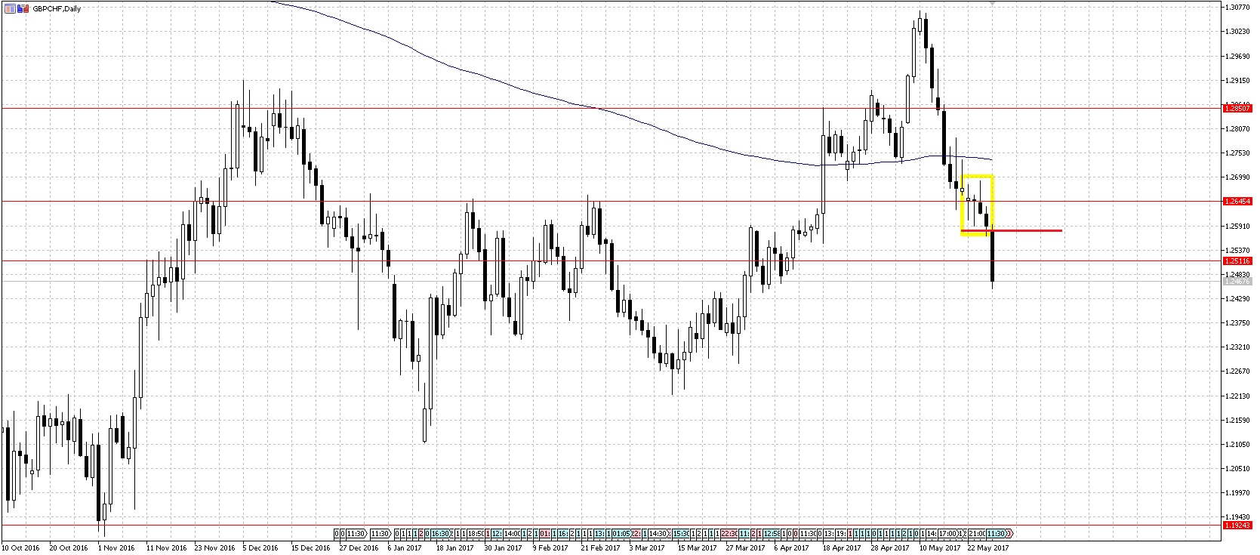Click the grey current price label 1.24676
Screen dimensions: 1260x555
point(1237,281)
